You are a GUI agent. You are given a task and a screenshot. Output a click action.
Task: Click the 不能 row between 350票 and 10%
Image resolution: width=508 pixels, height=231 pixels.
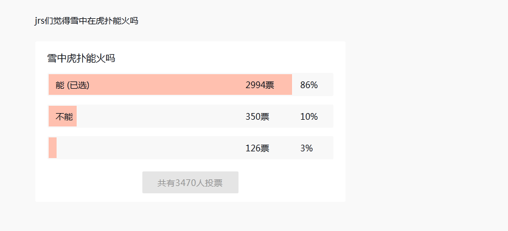click(x=285, y=117)
